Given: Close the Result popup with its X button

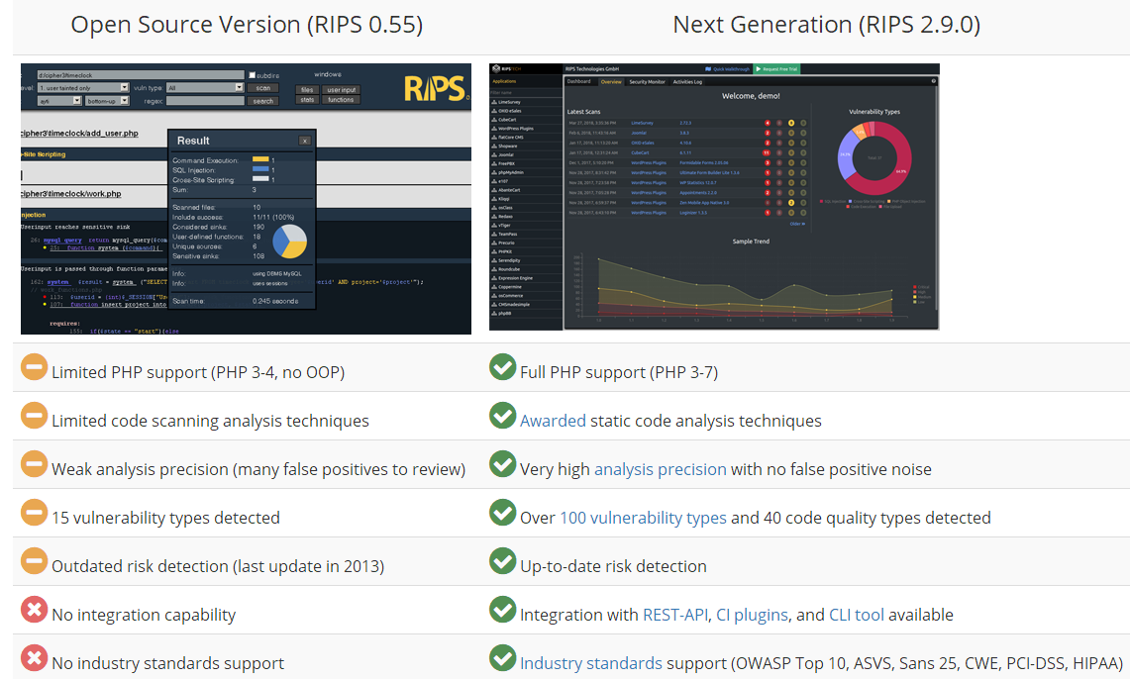Looking at the screenshot, I should (305, 142).
